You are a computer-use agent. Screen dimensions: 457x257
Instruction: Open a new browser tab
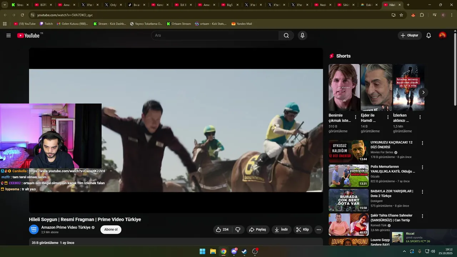[x=408, y=5]
